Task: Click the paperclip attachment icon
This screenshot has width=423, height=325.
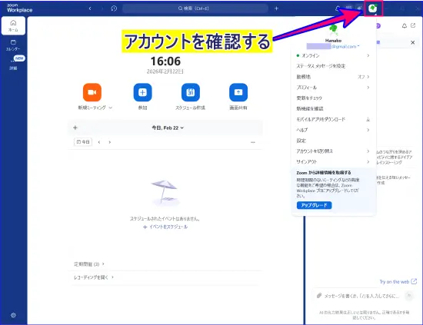Action: pyautogui.click(x=319, y=296)
